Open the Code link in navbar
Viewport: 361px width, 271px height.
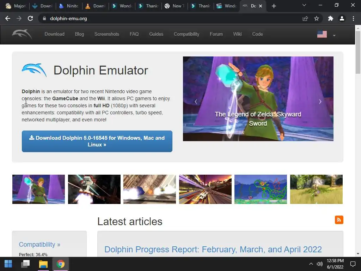point(257,34)
